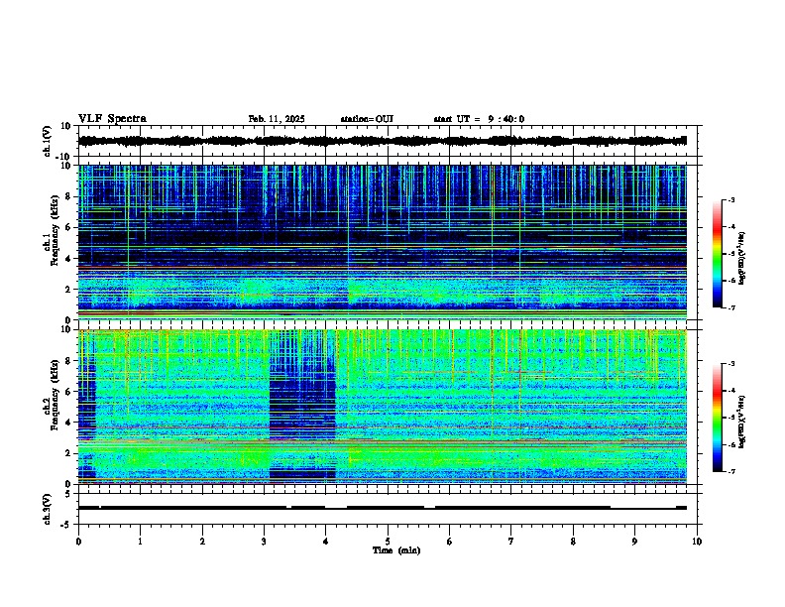Click the "ch.1(V)" axis label

click(48, 141)
